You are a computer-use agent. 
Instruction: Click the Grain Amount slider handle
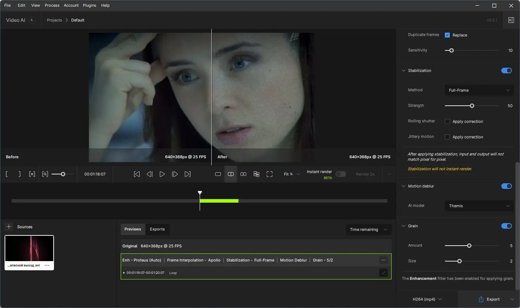(x=469, y=246)
